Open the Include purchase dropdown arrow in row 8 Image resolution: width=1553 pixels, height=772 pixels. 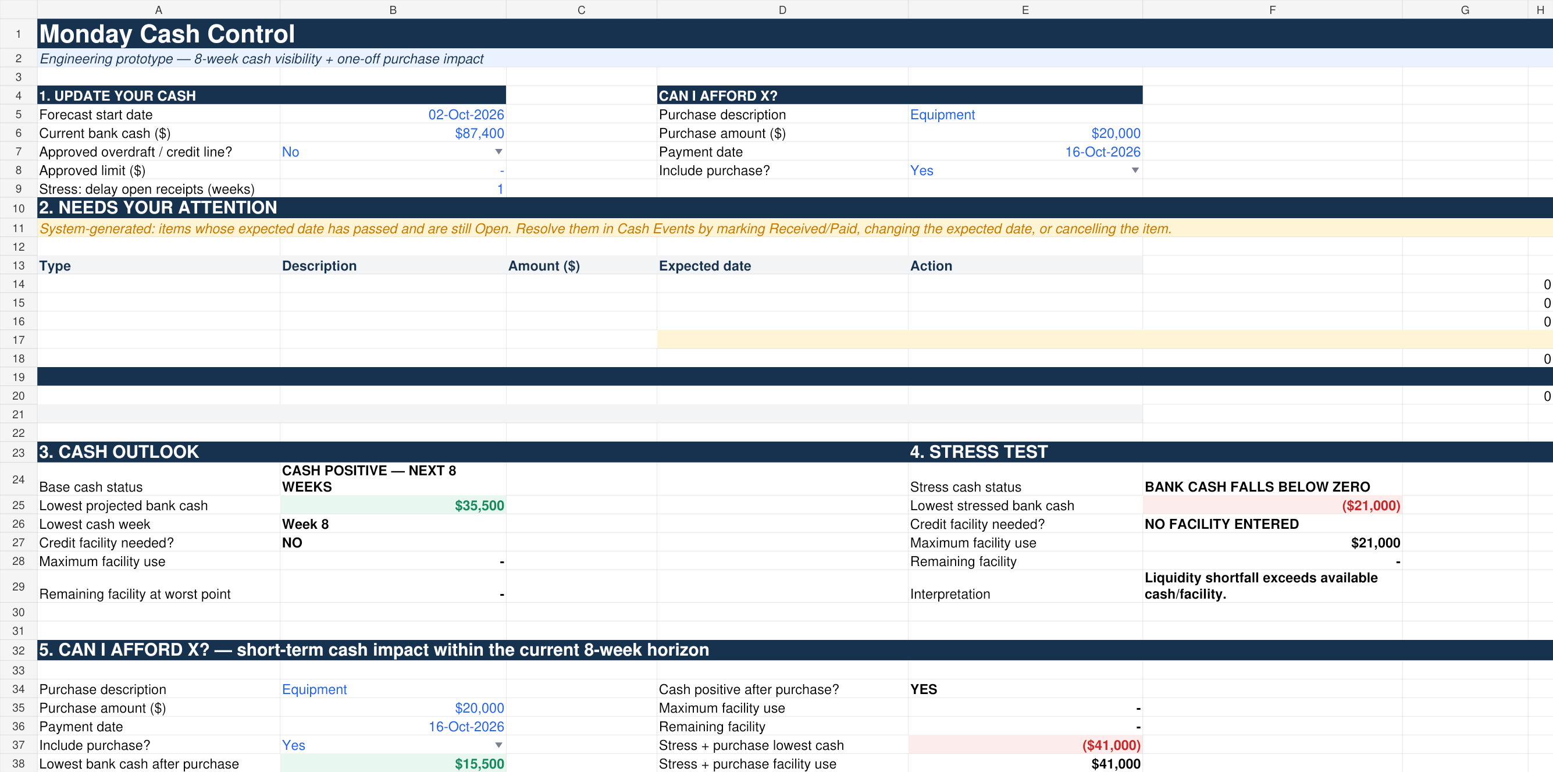[x=1135, y=170]
